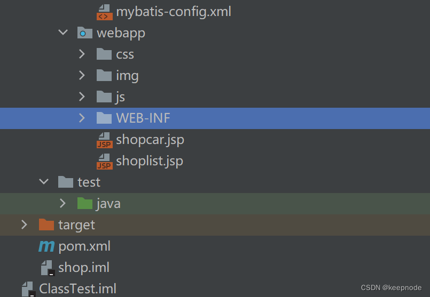Select the shoplist.jsp file name
The image size is (430, 297).
(x=150, y=161)
